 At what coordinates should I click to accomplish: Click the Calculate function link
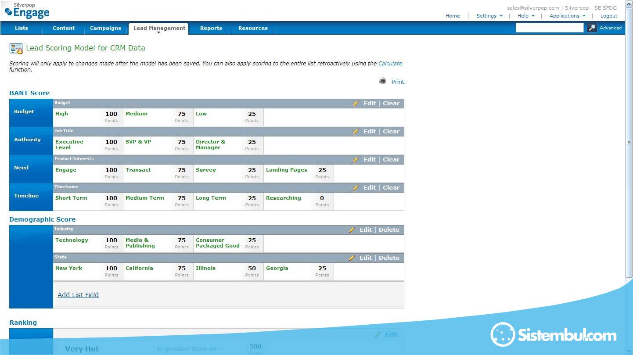[390, 64]
